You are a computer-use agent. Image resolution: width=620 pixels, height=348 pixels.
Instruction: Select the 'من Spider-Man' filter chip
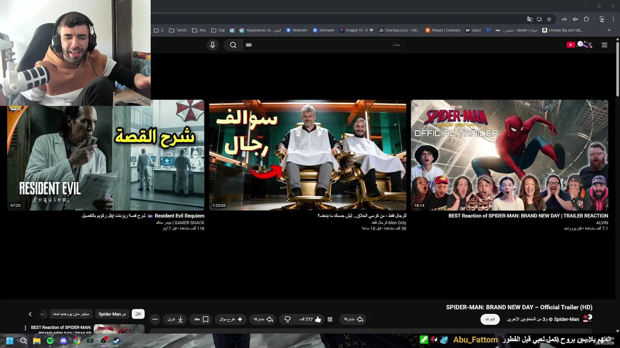click(112, 314)
